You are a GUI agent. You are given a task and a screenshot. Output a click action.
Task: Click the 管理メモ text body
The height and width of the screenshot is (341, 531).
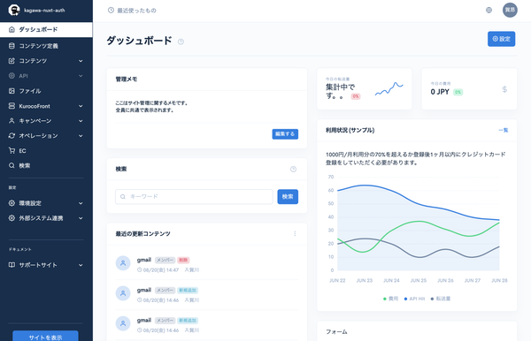151,107
